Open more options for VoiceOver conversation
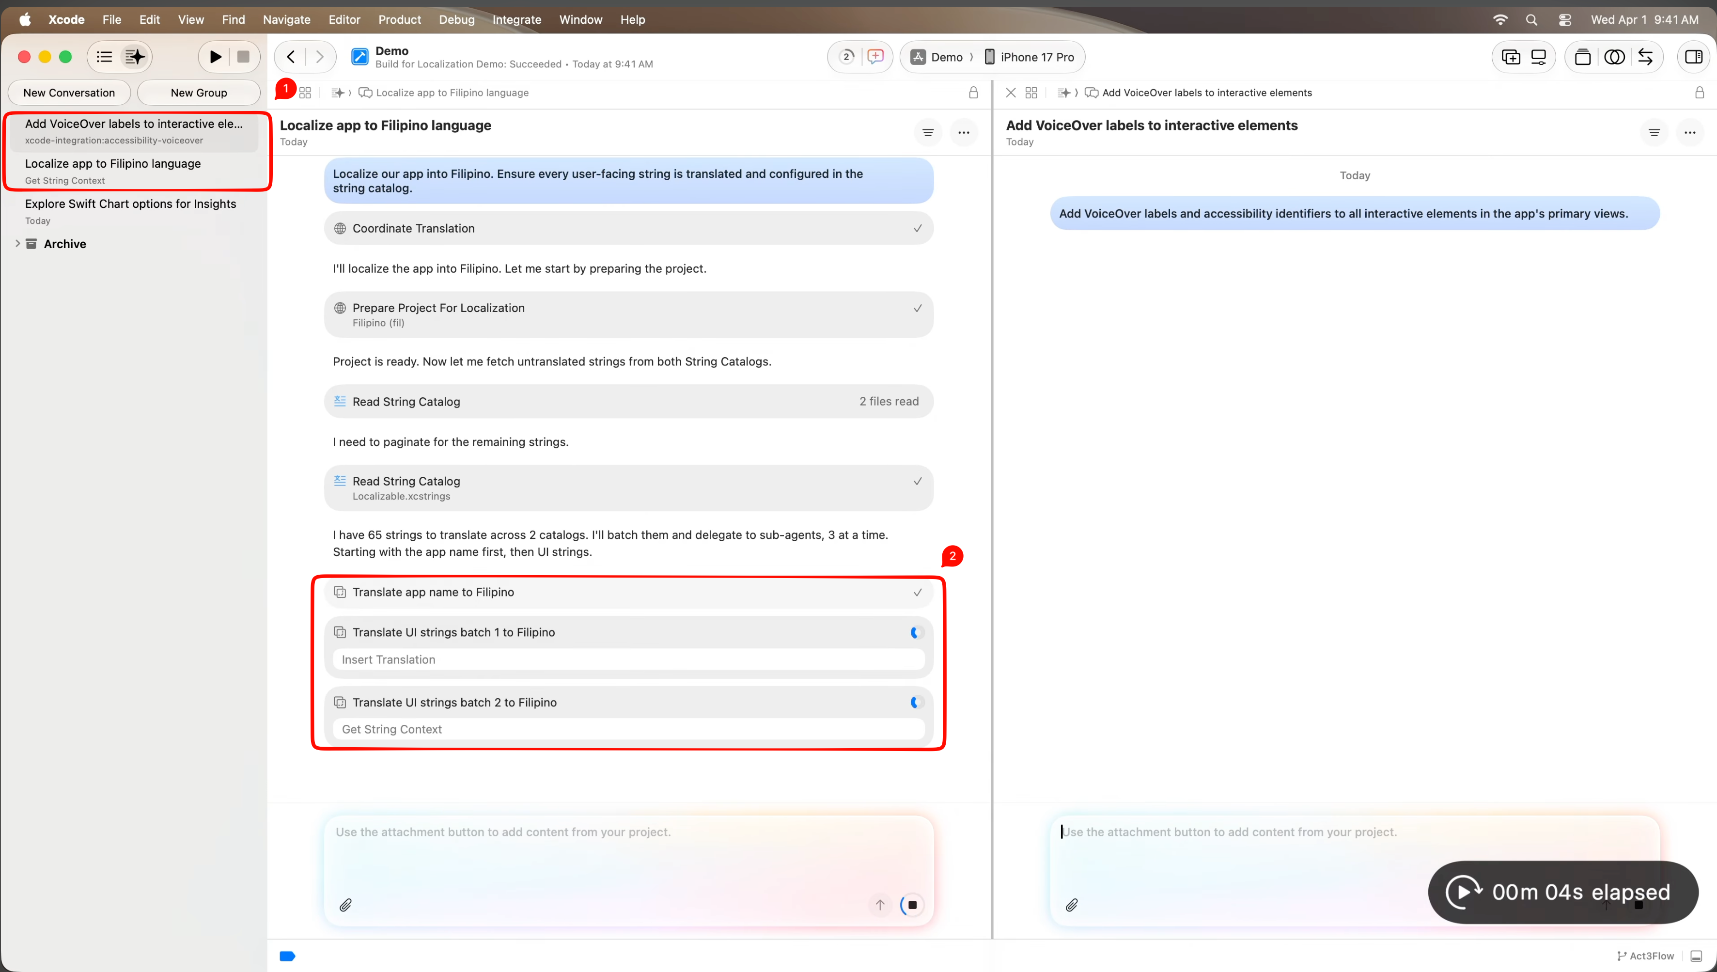 tap(1690, 132)
